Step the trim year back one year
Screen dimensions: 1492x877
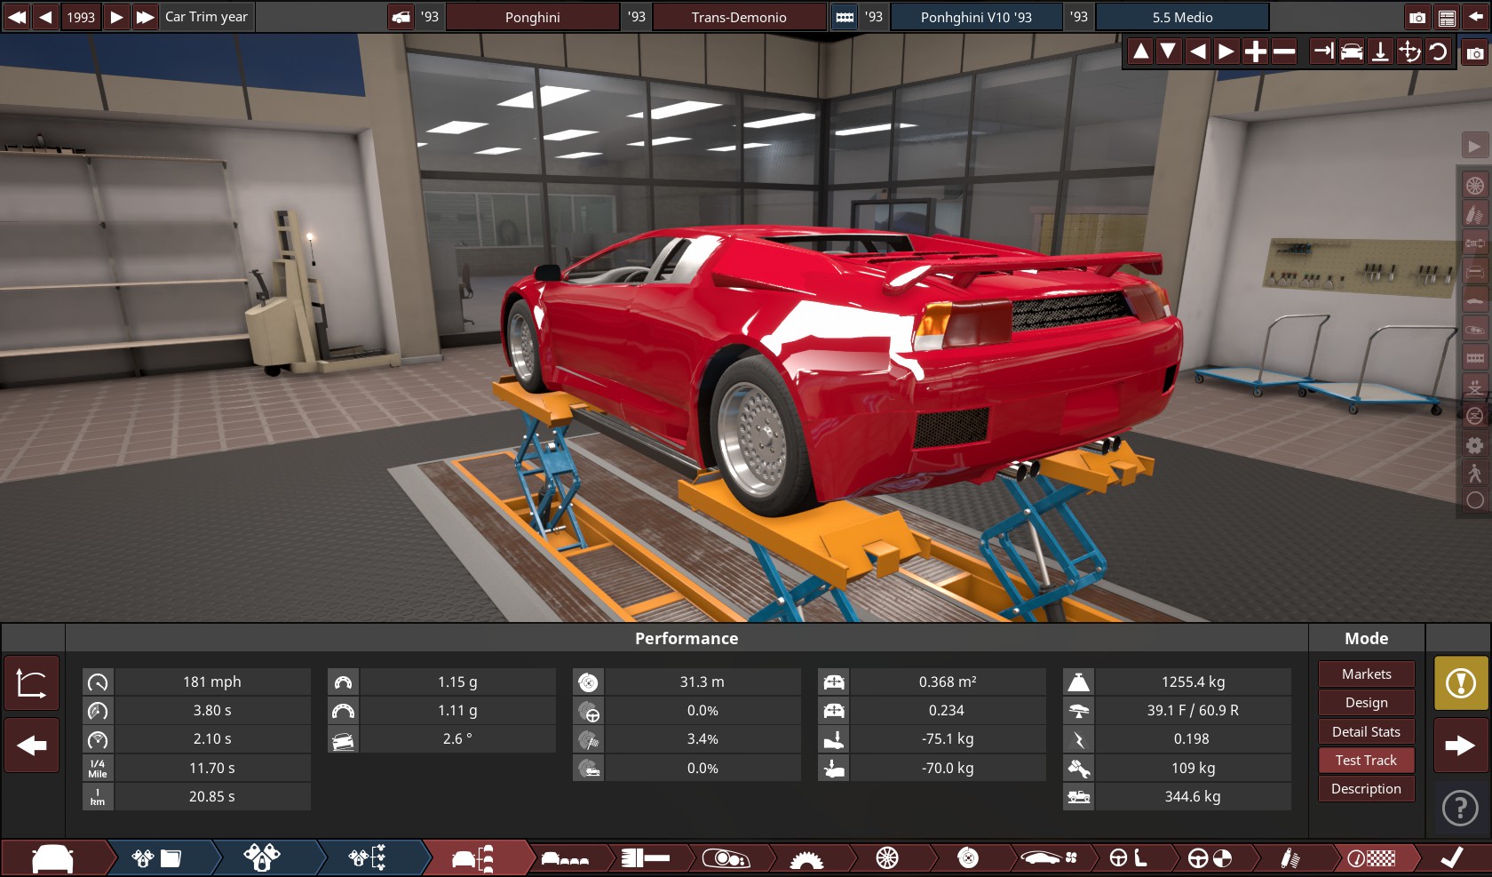click(x=45, y=17)
